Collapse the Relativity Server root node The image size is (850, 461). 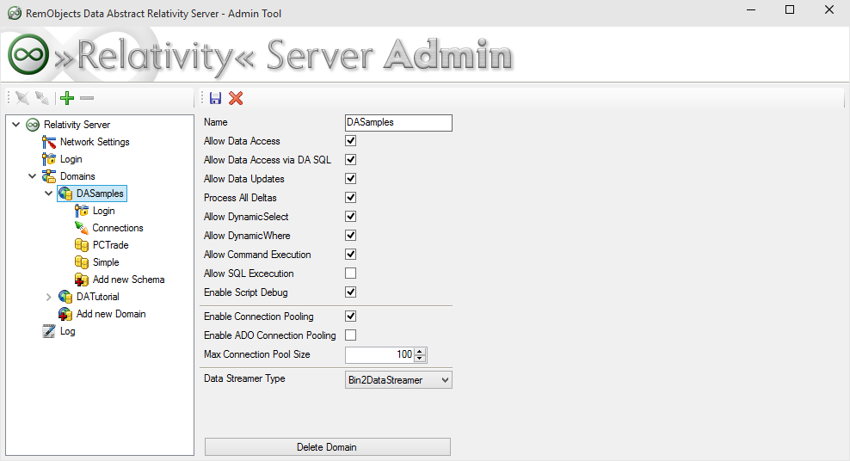[16, 125]
